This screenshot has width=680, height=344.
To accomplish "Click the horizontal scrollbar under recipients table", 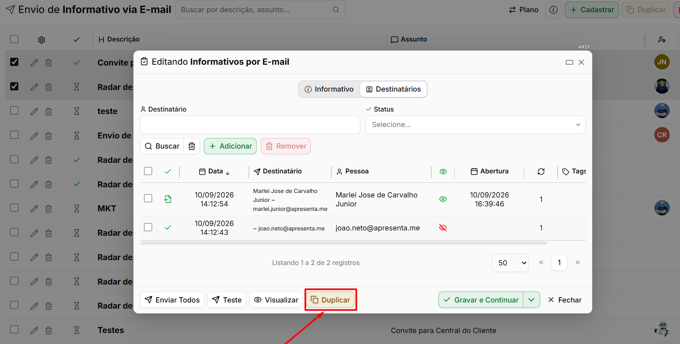I will click(343, 243).
